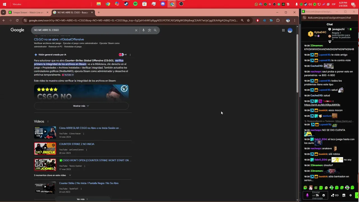Open COUNTER STRIKE 2 NO INICIA video link
The height and width of the screenshot is (202, 359).
[x=77, y=144]
